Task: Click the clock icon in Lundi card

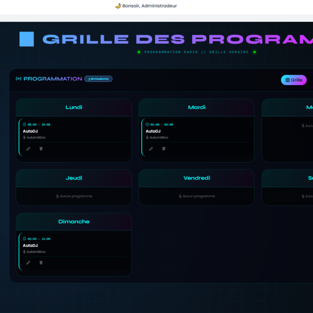Action: [25, 124]
